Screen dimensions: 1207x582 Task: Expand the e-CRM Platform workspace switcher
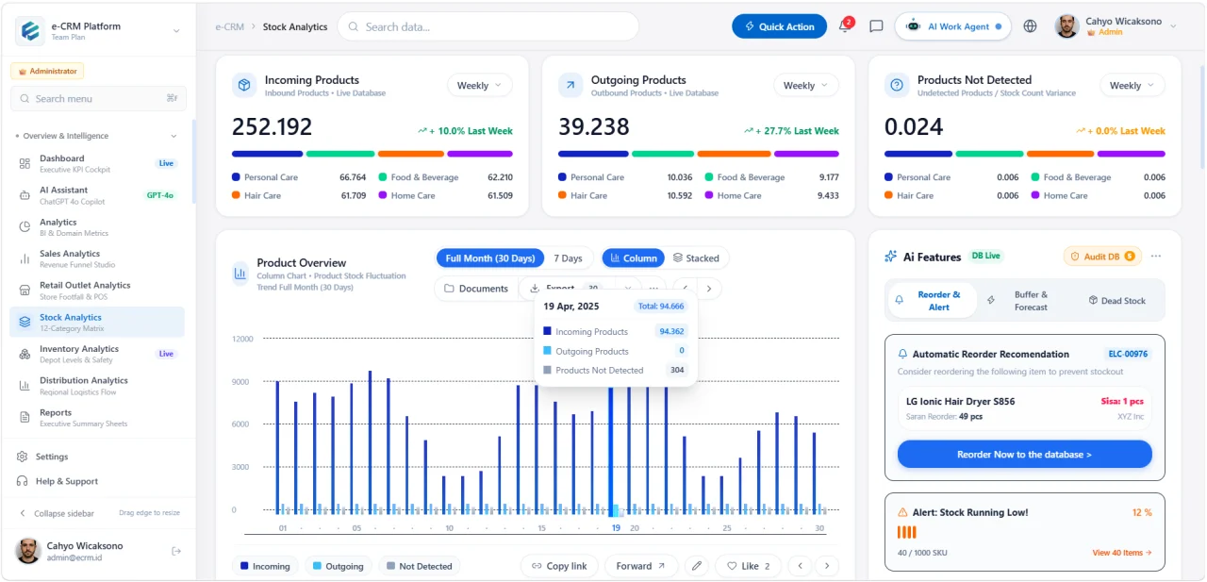coord(176,31)
